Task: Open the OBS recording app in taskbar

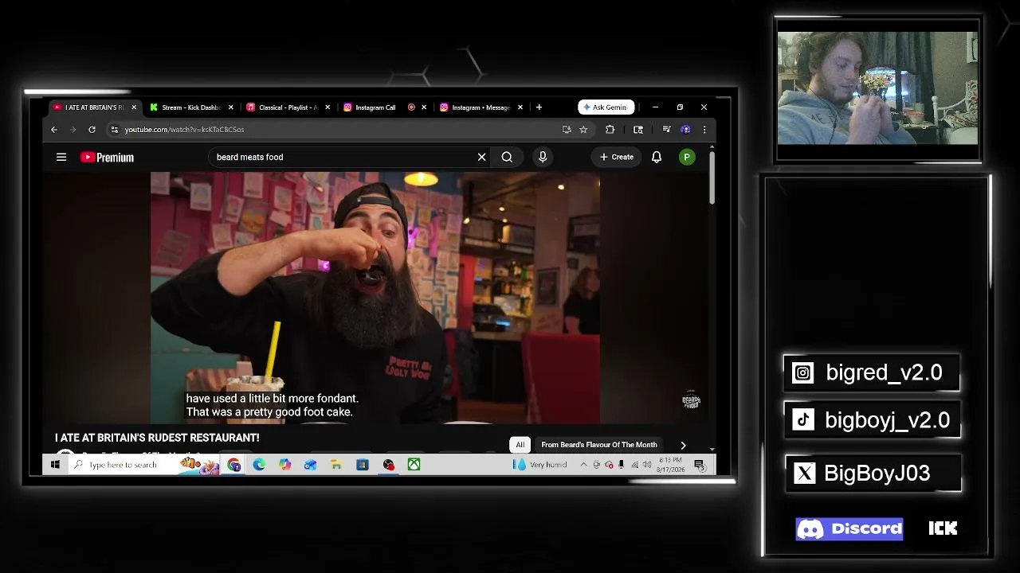Action: pos(388,465)
